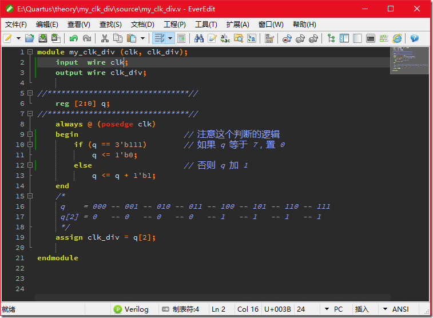
Task: Toggle the left side panel icon
Action: click(344, 38)
